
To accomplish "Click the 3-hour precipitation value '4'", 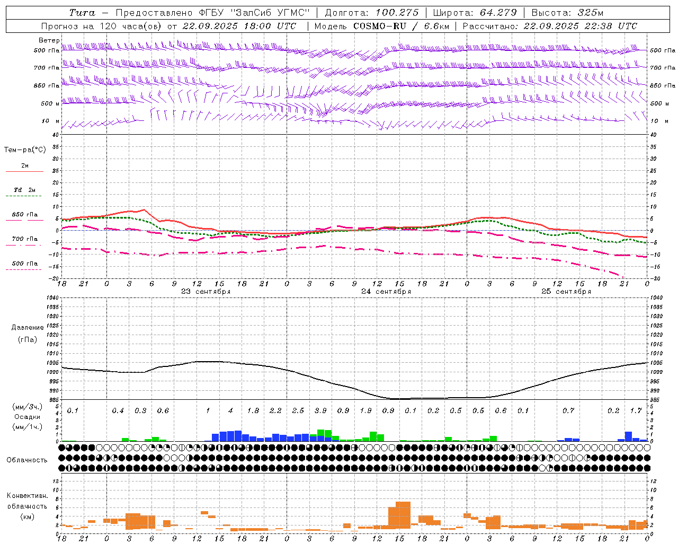I will pos(230,411).
